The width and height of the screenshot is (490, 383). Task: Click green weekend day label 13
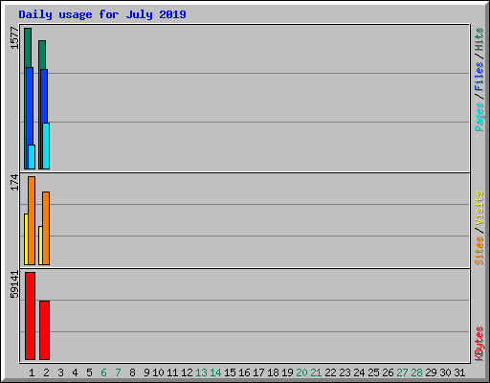tap(201, 372)
